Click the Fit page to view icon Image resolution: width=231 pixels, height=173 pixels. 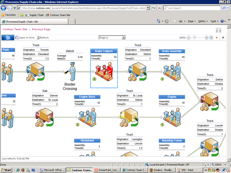point(211,37)
